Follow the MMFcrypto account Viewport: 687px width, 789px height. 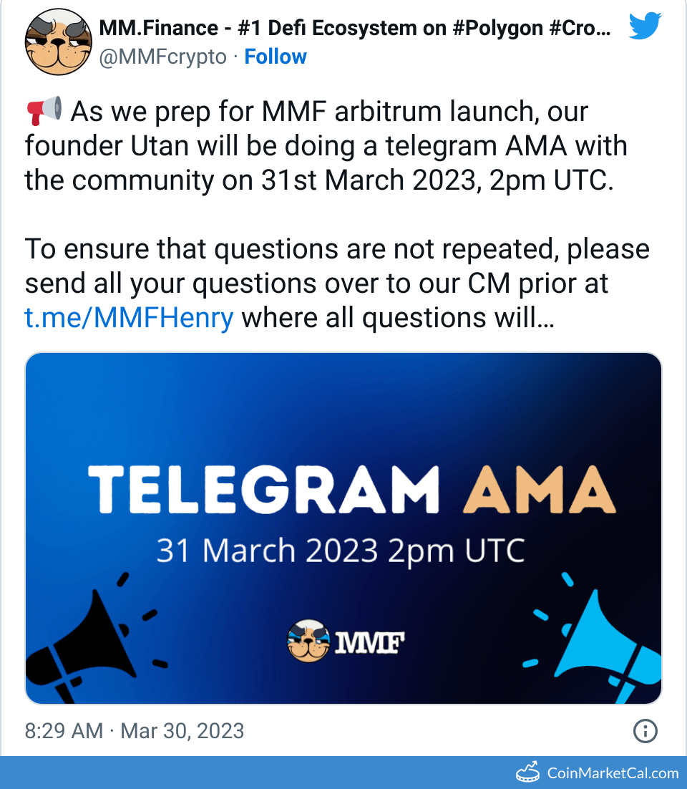[276, 57]
